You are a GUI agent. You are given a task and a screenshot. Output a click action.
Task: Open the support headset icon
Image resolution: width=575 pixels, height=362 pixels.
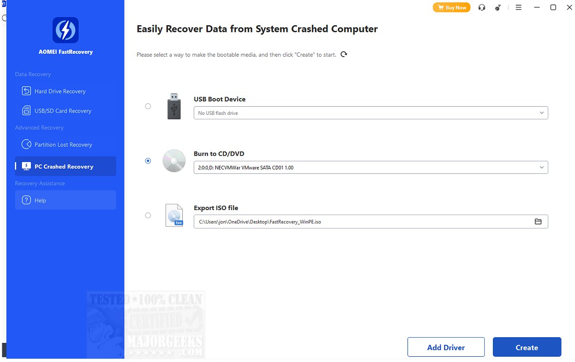click(x=482, y=8)
